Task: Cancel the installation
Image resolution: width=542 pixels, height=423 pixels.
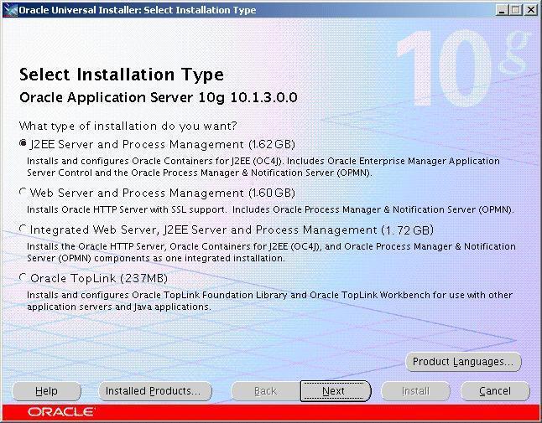Action: coord(495,391)
